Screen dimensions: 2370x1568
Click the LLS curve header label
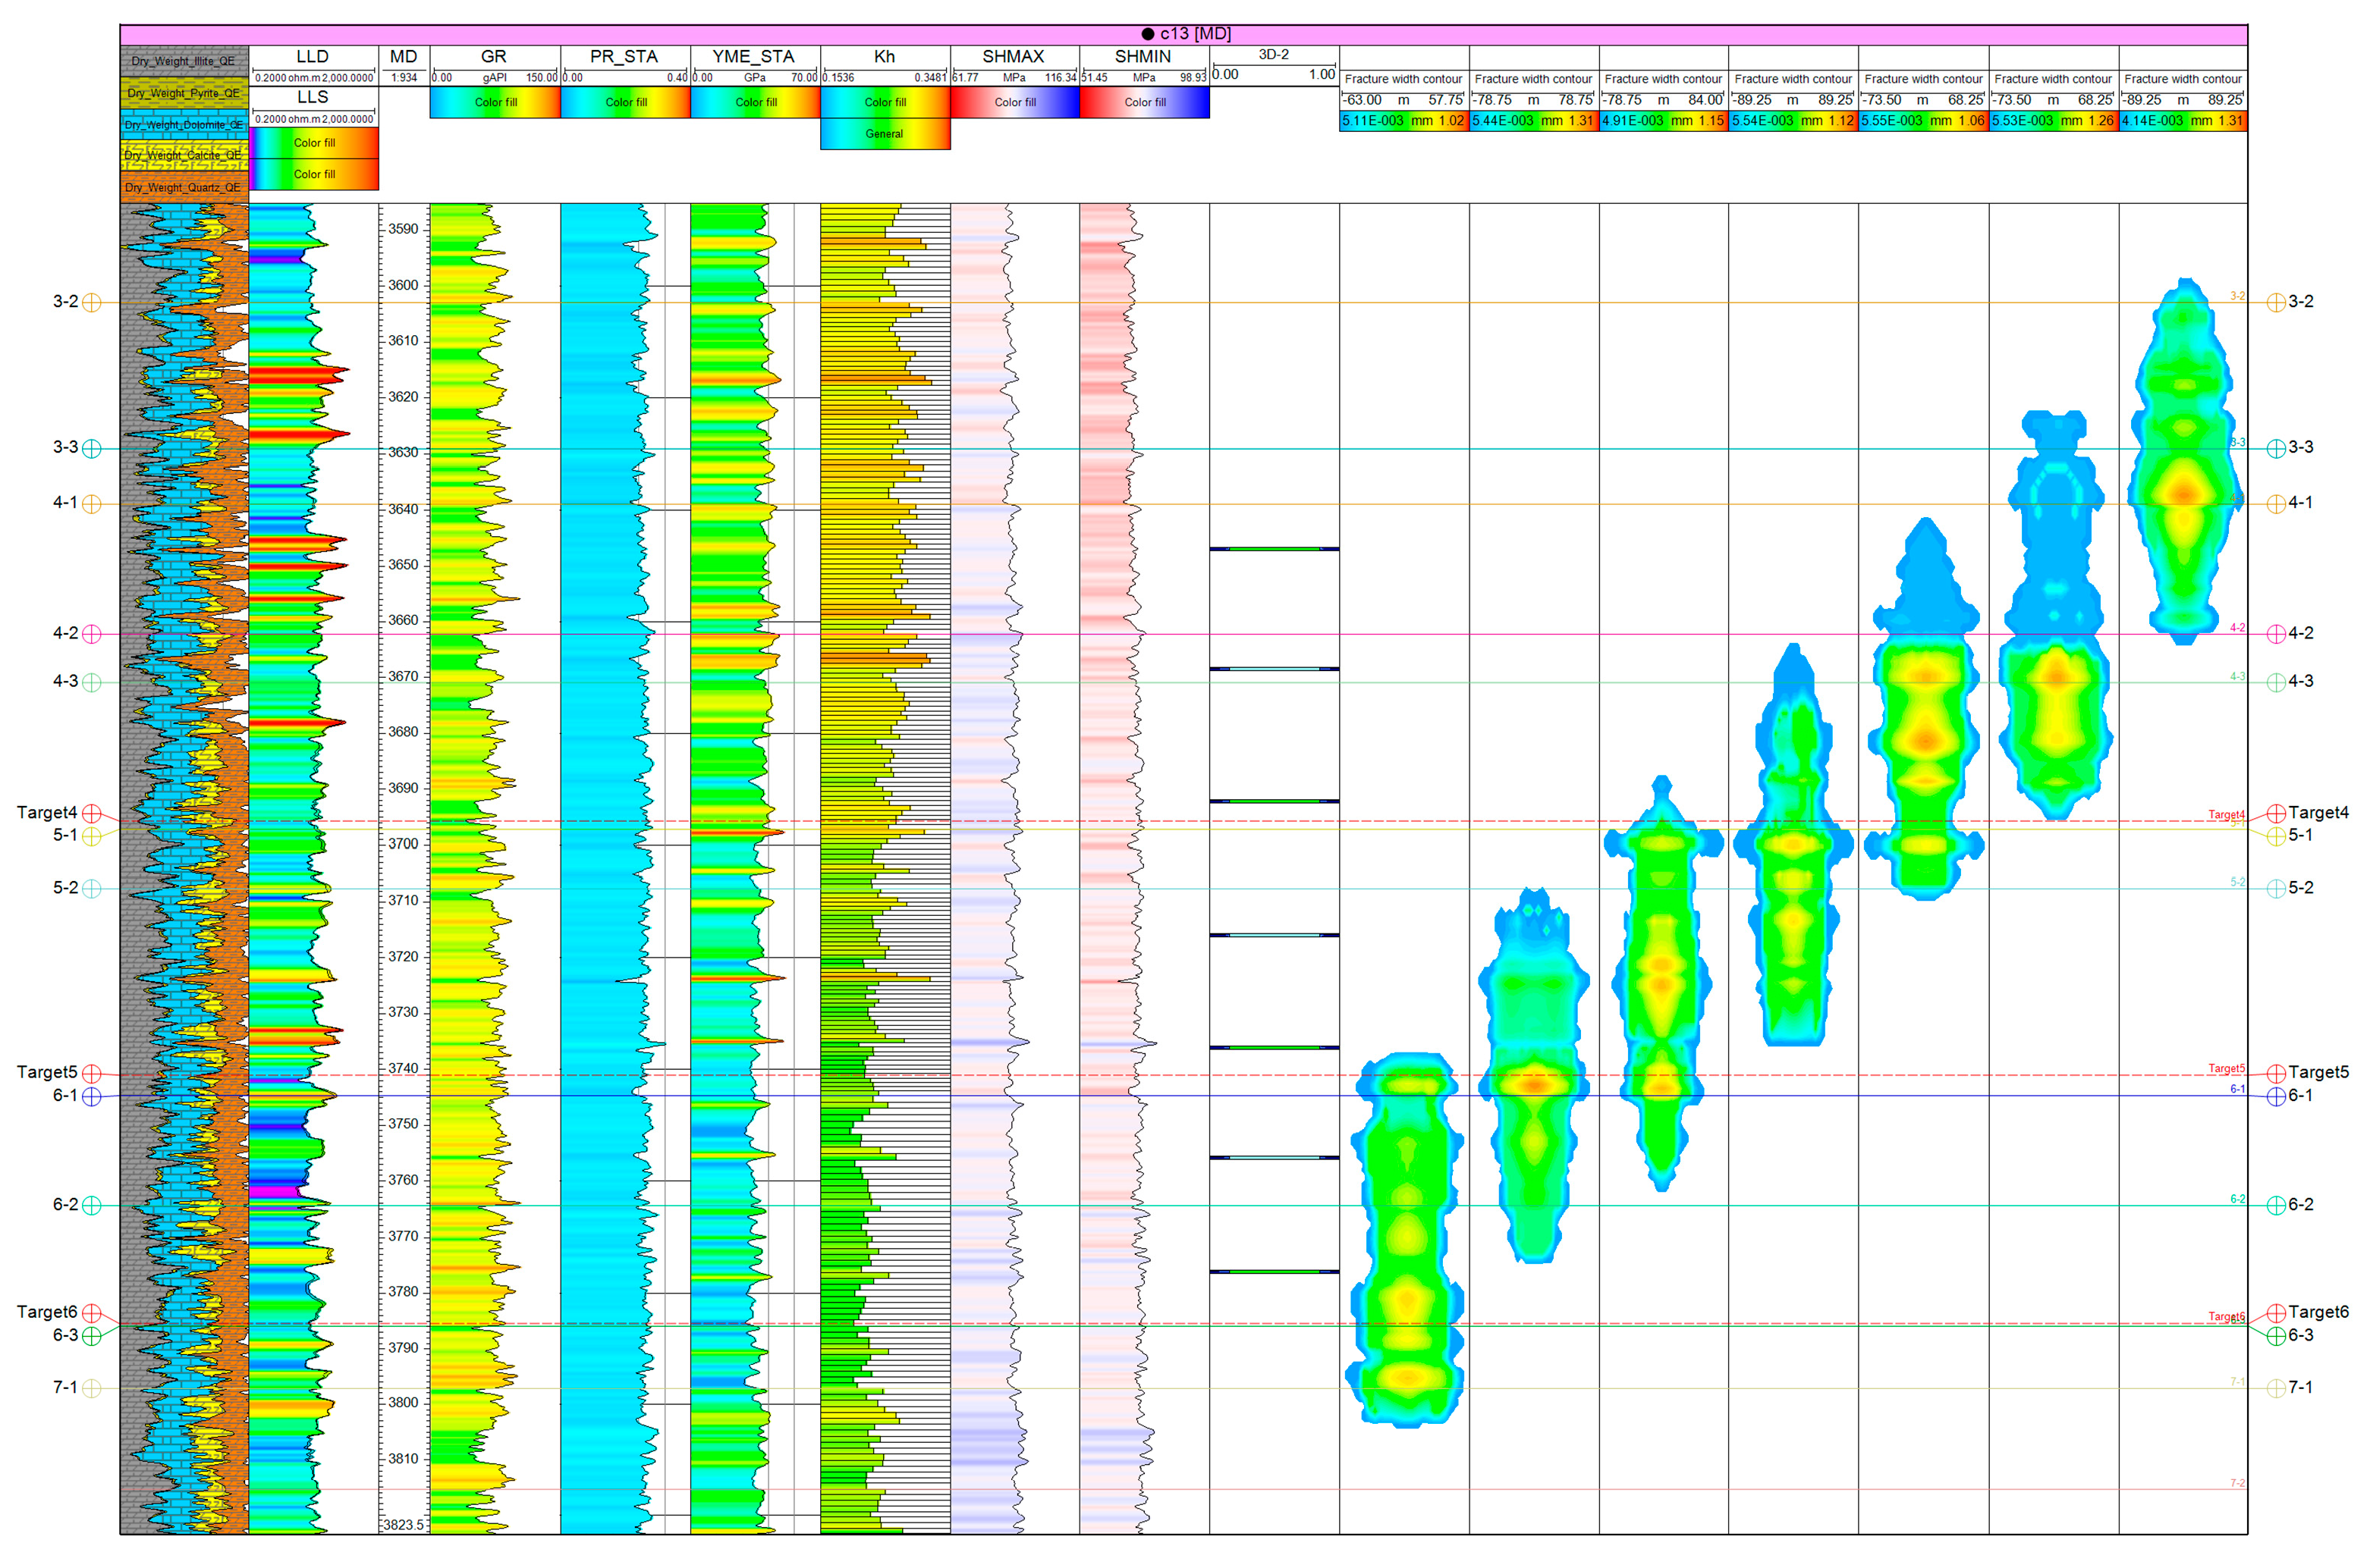click(x=312, y=97)
